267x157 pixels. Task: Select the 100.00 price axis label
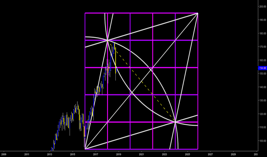coord(263,141)
